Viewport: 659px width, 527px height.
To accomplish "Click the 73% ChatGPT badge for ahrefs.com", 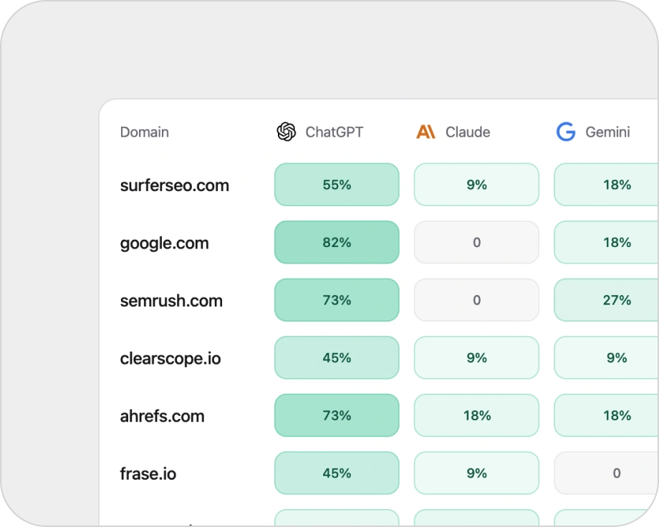I will [x=337, y=415].
